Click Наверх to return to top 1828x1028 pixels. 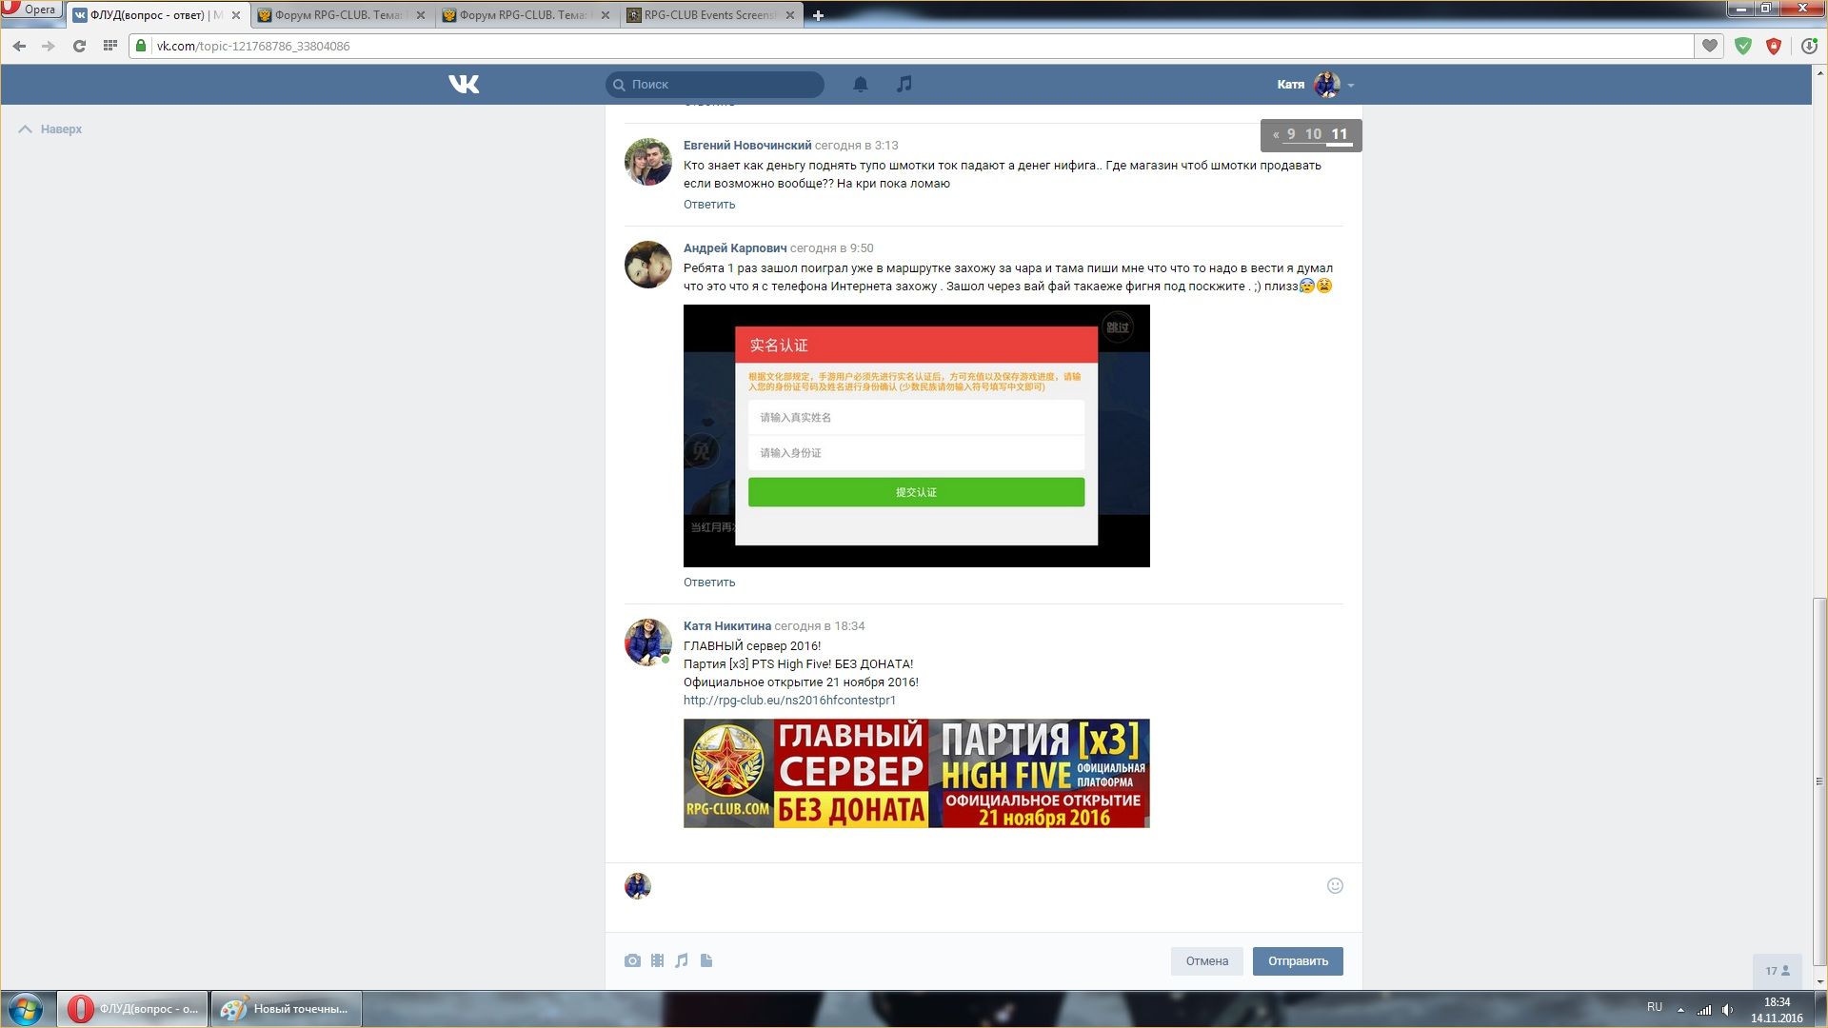click(50, 129)
